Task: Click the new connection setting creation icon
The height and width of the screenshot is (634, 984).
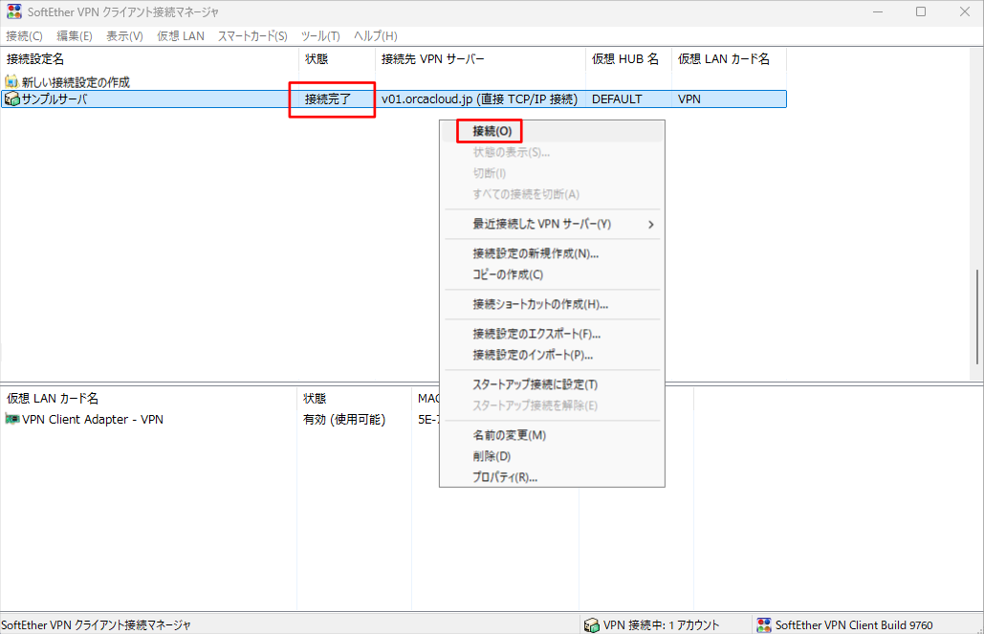Action: [x=11, y=81]
